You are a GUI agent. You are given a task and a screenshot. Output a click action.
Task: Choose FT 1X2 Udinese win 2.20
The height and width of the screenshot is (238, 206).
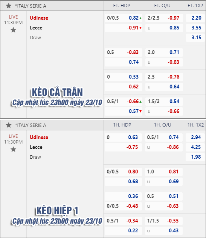195,18
